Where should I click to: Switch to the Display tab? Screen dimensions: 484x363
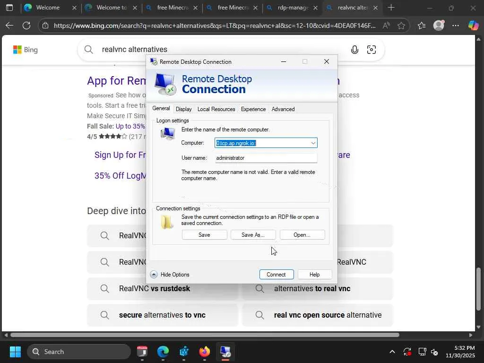(x=184, y=109)
